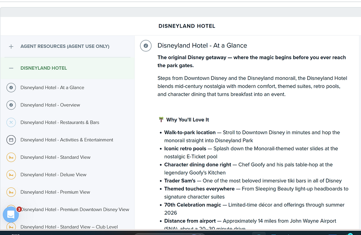The image size is (361, 235).
Task: Click the 'Themed touches everywhere' bullet text
Action: (x=199, y=189)
